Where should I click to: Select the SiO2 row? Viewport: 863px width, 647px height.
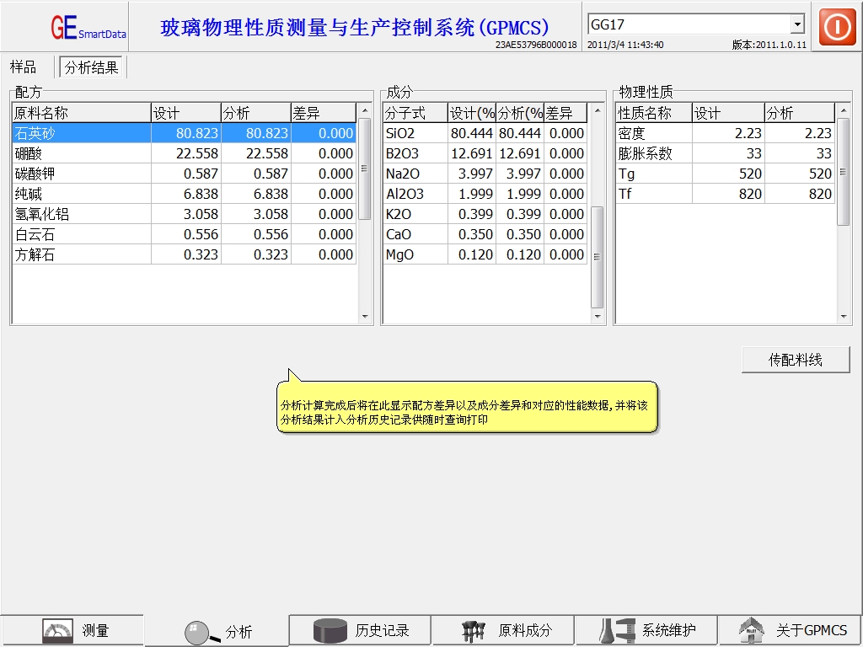tap(485, 133)
